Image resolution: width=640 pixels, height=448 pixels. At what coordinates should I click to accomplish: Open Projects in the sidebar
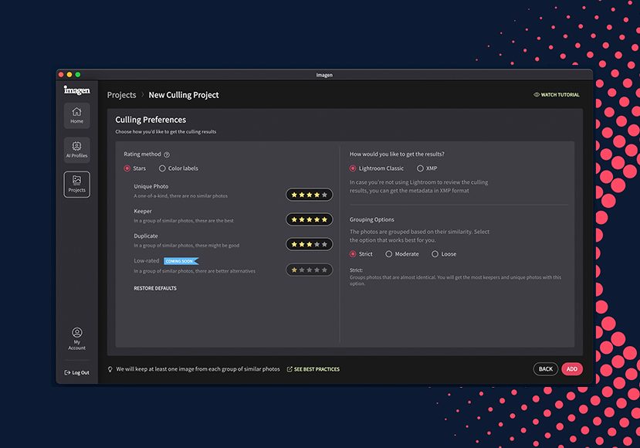coord(76,184)
